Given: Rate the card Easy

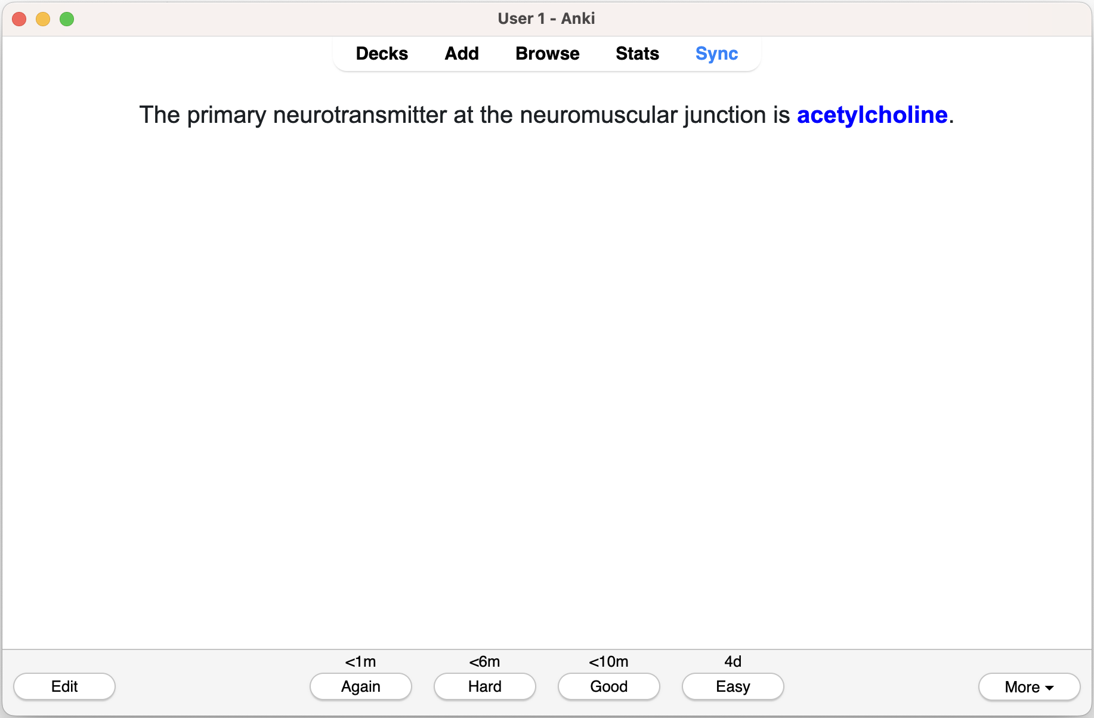Looking at the screenshot, I should (733, 686).
